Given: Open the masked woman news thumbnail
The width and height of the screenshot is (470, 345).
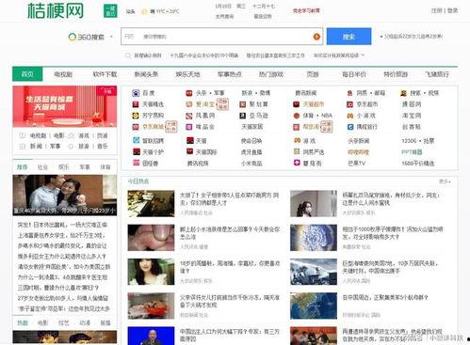Looking at the screenshot, I should 314,204.
